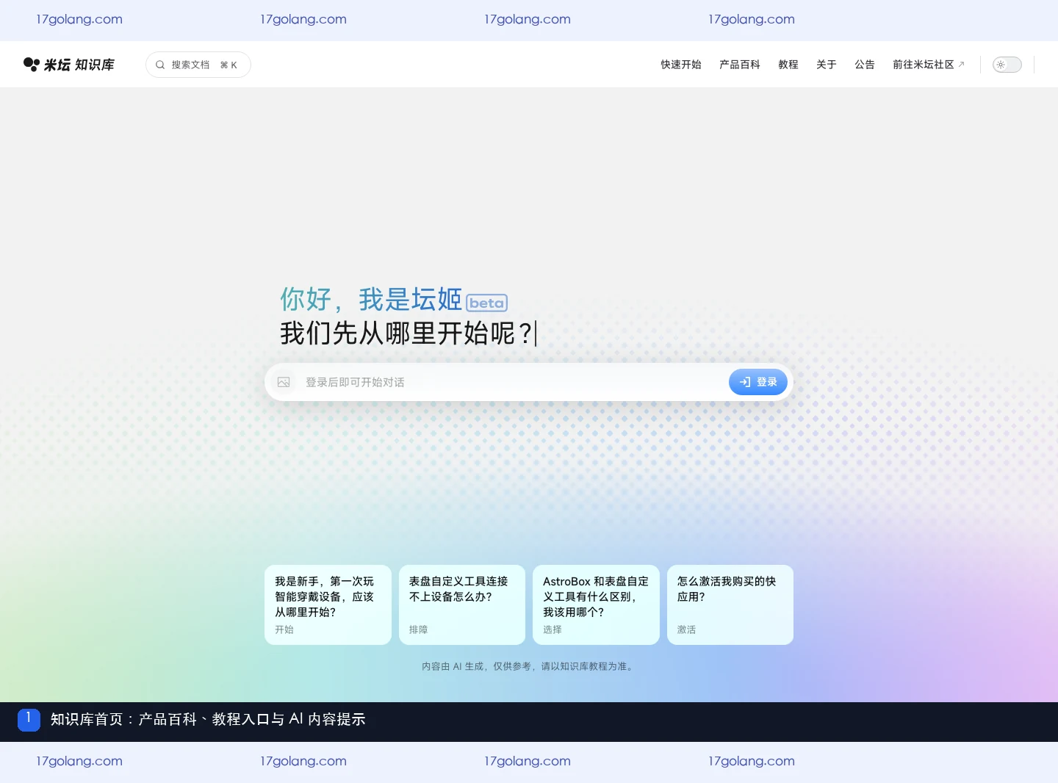Image resolution: width=1058 pixels, height=783 pixels.
Task: Click the 米坛 知识库 logo
Action: (x=69, y=65)
